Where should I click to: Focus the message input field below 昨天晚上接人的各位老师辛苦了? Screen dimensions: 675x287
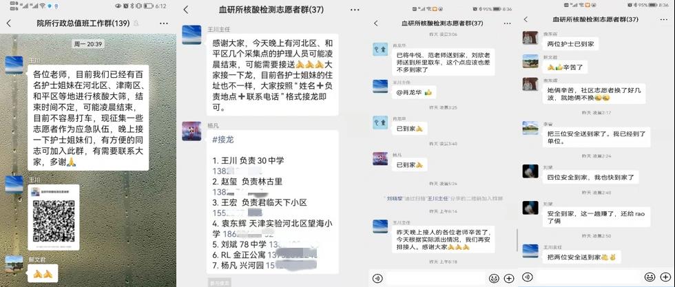[435, 278]
